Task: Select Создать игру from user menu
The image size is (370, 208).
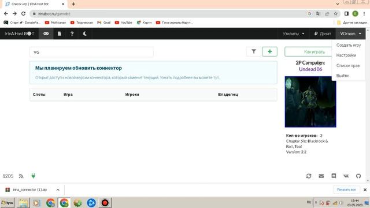Action: (x=348, y=45)
